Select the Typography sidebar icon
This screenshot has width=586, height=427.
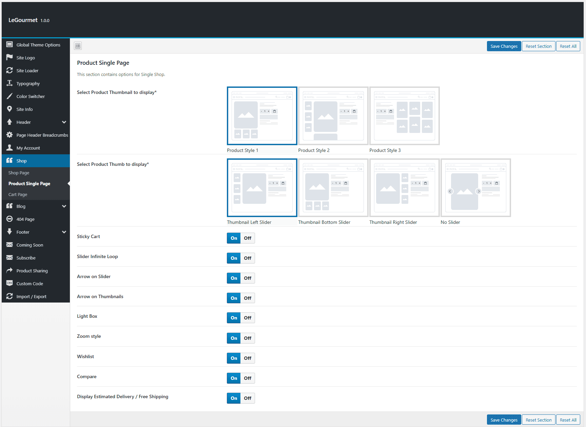click(9, 83)
